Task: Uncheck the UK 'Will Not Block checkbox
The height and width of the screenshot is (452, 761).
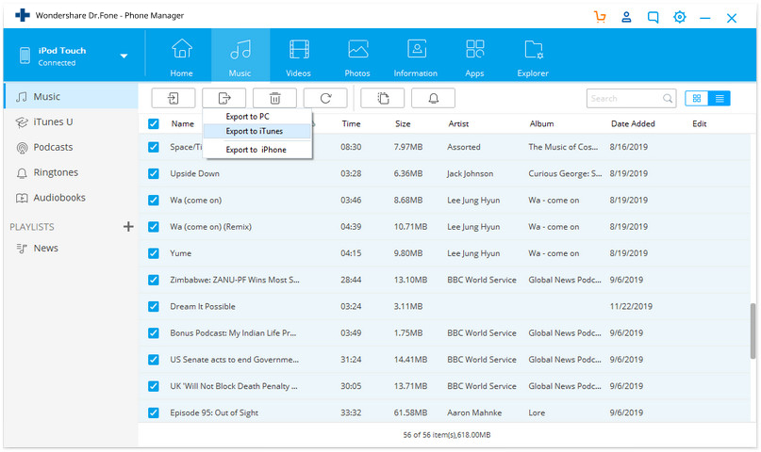Action: [154, 386]
